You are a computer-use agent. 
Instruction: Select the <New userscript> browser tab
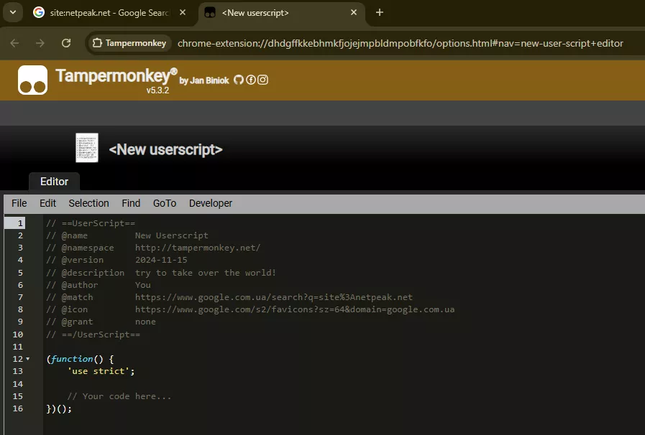point(281,13)
